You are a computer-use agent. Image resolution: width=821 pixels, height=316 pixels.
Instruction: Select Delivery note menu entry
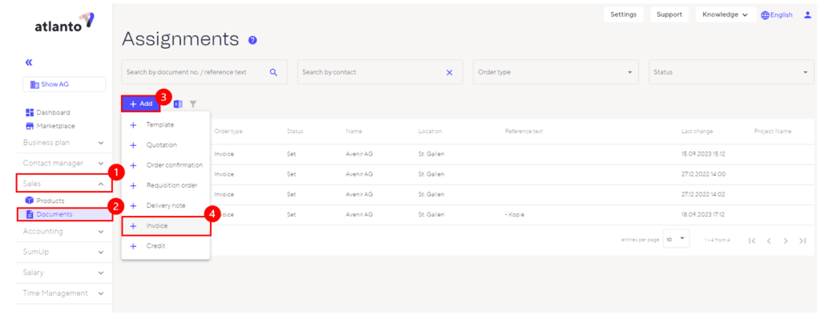point(166,205)
